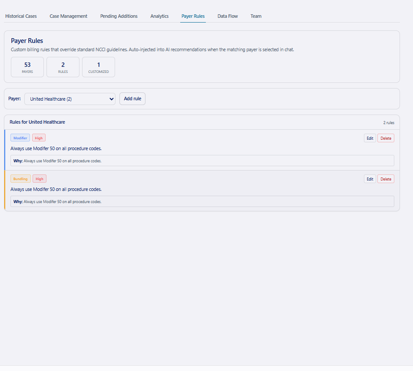The height and width of the screenshot is (371, 413).
Task: Click the High tag beside Modifier
Action: pos(39,138)
